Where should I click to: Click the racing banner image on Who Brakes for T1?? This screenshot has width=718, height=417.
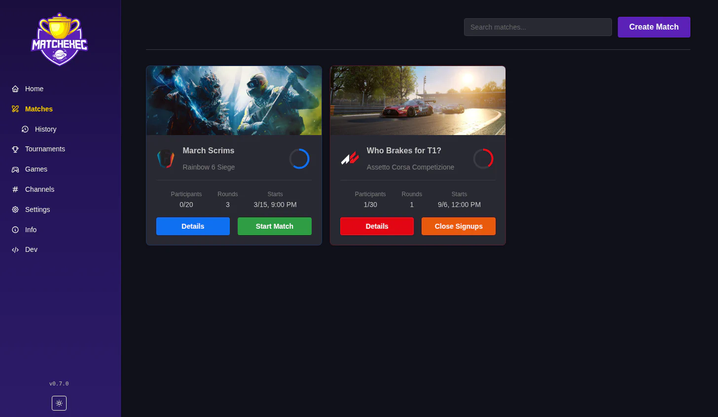(x=418, y=100)
